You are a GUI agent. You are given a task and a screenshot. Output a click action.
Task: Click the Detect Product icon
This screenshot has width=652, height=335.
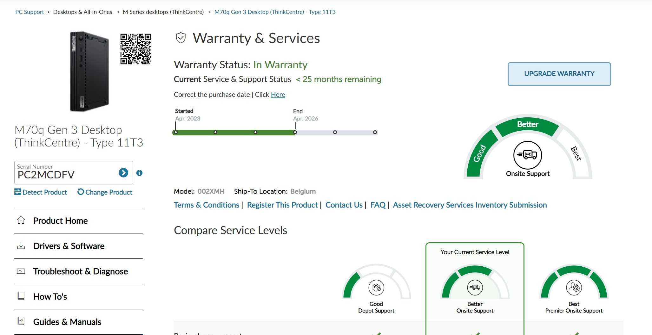pos(18,192)
